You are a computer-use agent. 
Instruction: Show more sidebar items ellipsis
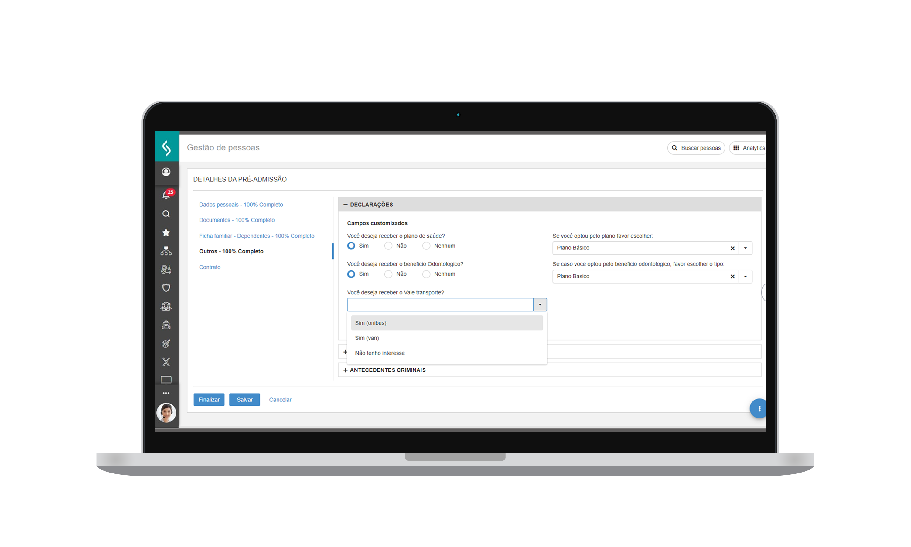pos(166,393)
